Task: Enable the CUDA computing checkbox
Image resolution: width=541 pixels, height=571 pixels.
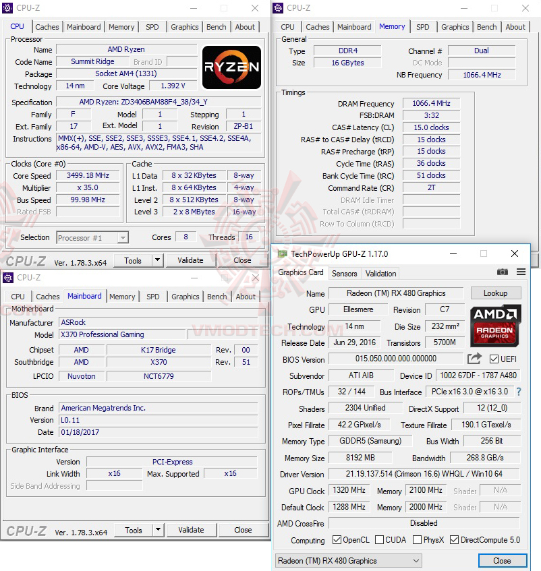Action: (378, 540)
